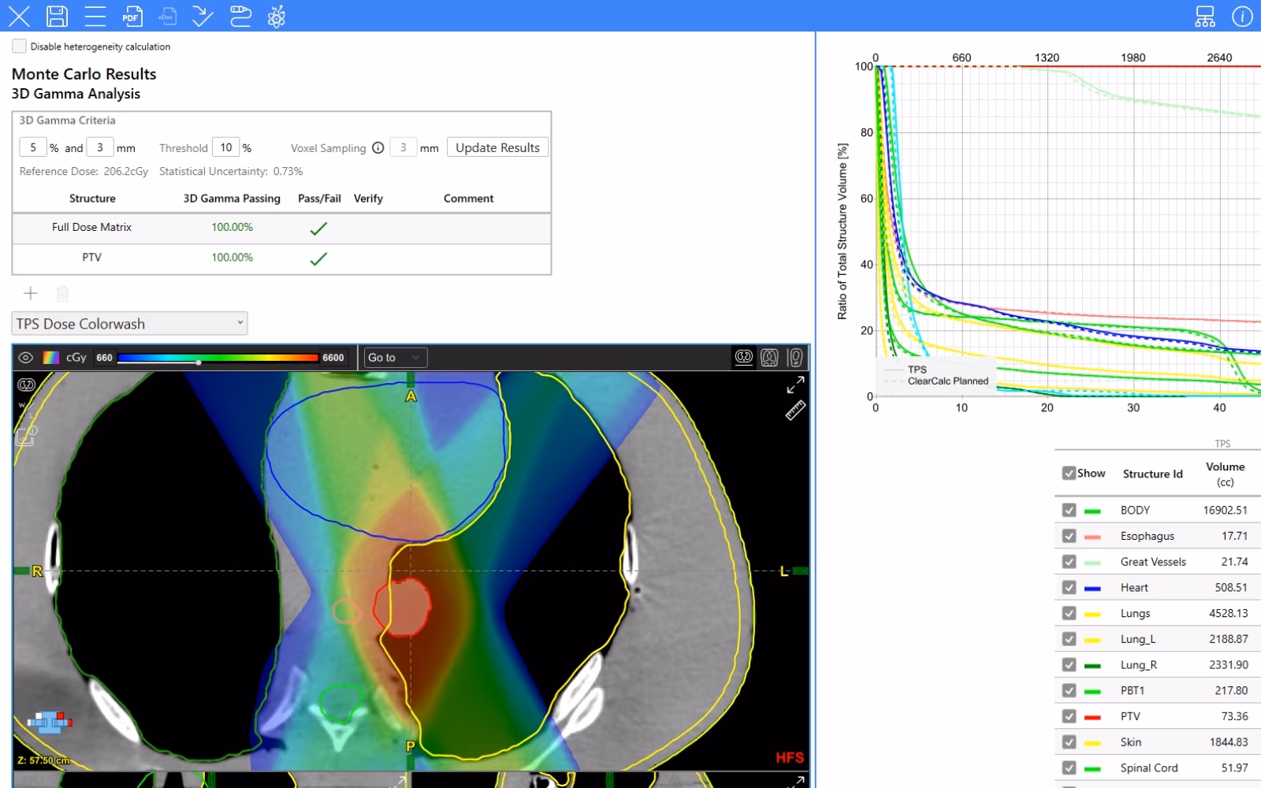Open the TPS Dose Colorwash dropdown
Image resolution: width=1261 pixels, height=788 pixels.
pos(129,324)
